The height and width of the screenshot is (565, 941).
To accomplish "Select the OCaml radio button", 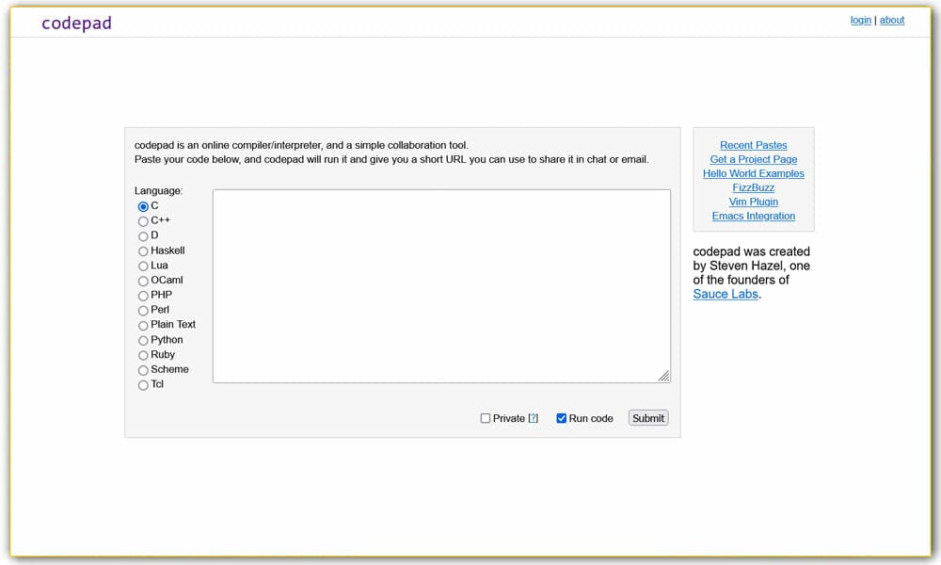I will 143,281.
